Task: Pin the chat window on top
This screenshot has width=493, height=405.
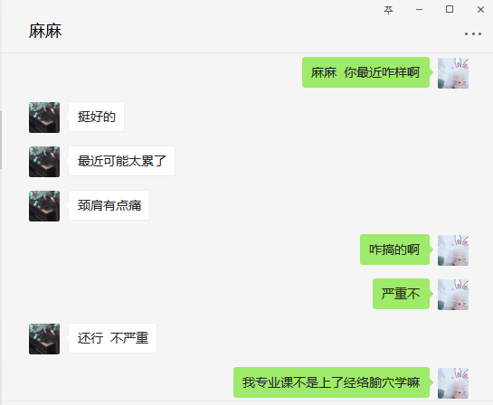Action: tap(388, 10)
